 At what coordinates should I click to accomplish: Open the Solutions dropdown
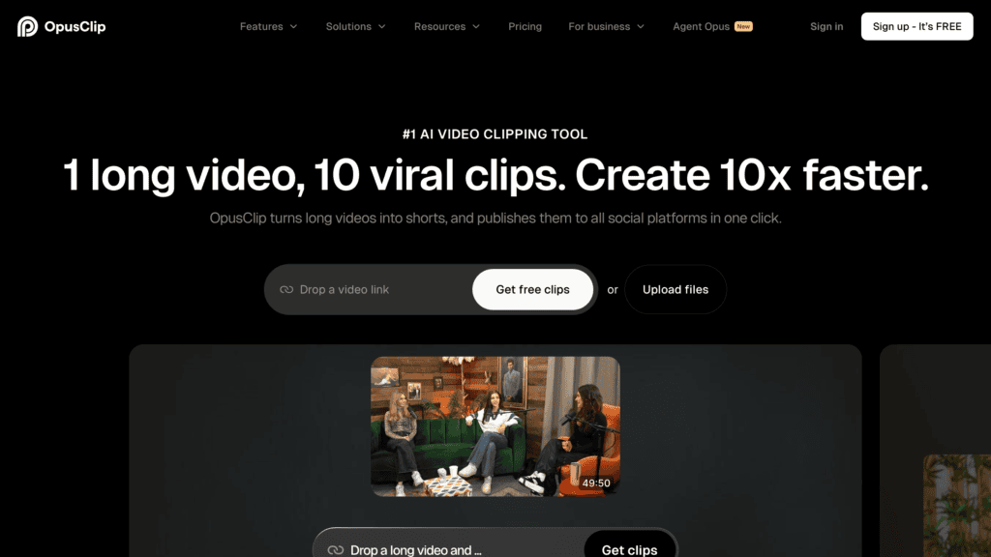click(x=355, y=26)
